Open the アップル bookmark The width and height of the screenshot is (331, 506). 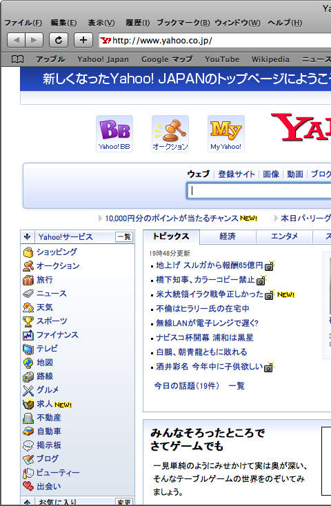(x=50, y=59)
